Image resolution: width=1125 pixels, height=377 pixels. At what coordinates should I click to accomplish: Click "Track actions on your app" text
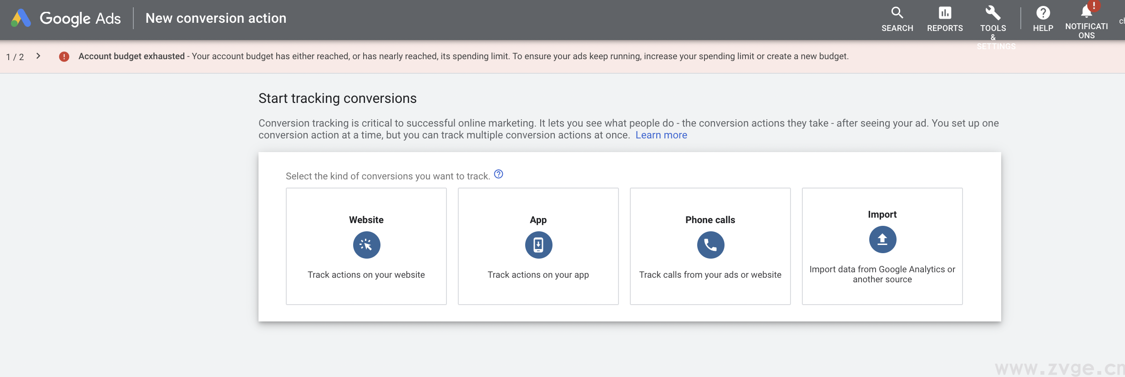click(538, 275)
